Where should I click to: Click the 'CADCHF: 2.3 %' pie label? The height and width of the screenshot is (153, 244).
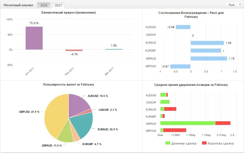pos(108,110)
